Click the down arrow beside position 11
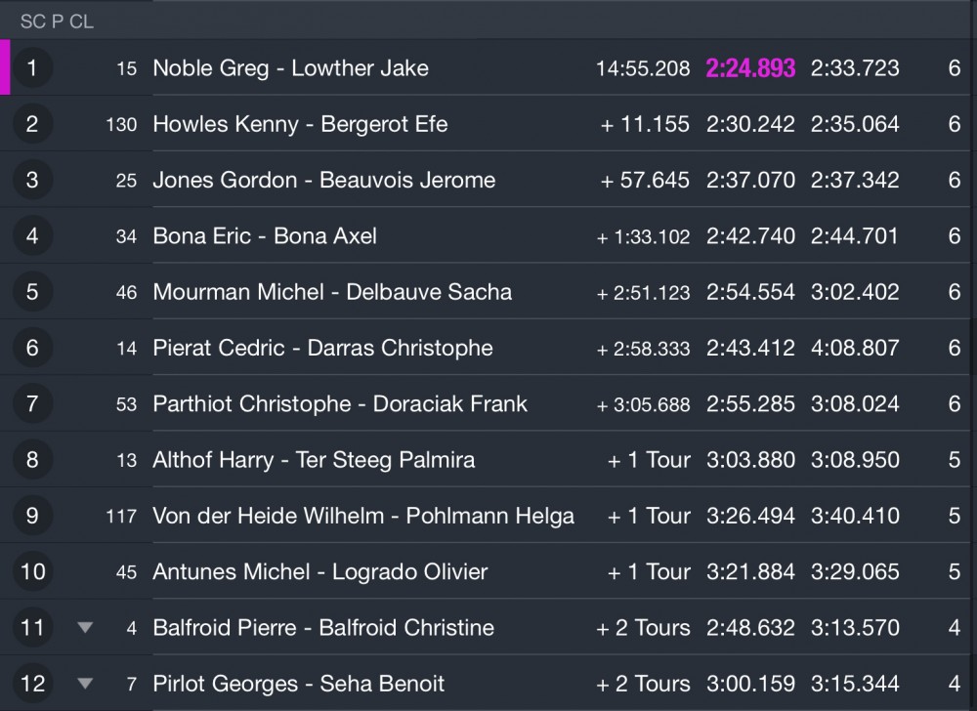The image size is (977, 711). 85,628
